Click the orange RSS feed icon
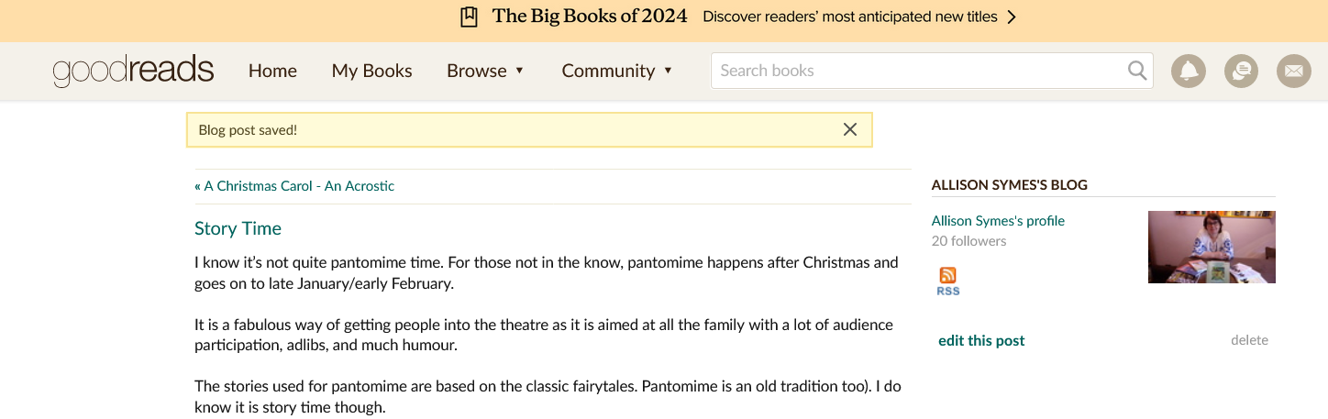The width and height of the screenshot is (1328, 419). pyautogui.click(x=947, y=276)
